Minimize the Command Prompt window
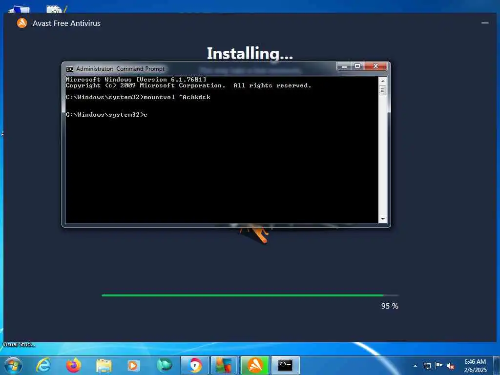Image resolution: width=500 pixels, height=375 pixels. point(344,66)
